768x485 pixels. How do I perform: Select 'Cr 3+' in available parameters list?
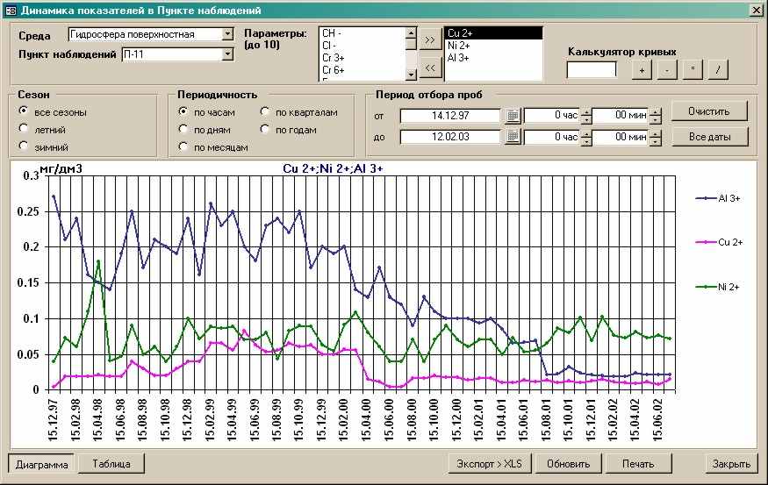362,58
